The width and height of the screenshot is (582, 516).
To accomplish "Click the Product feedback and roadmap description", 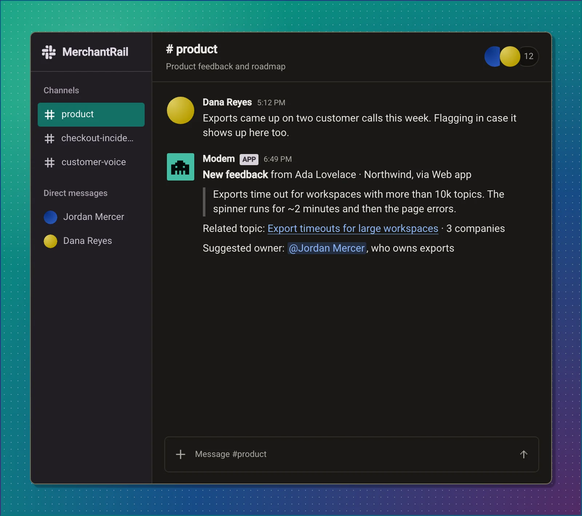I will 226,67.
